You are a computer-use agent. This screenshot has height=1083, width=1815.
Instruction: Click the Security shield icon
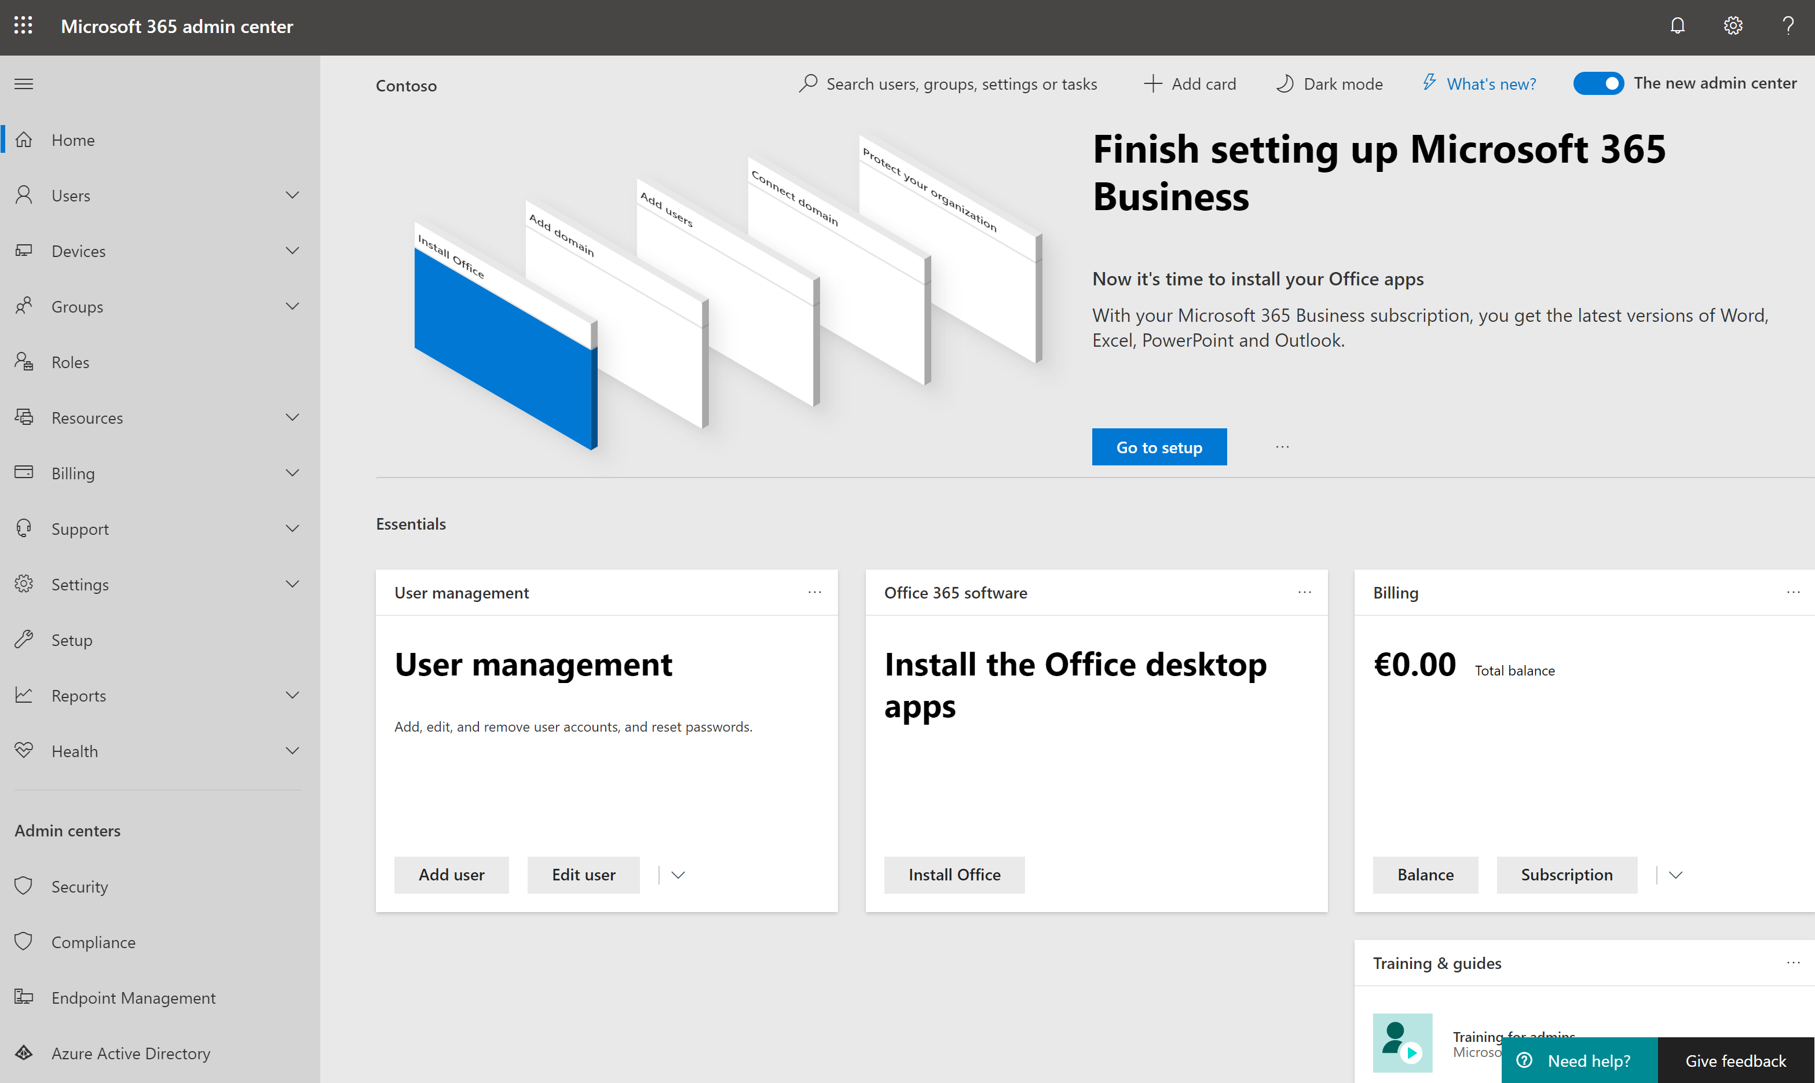23,886
